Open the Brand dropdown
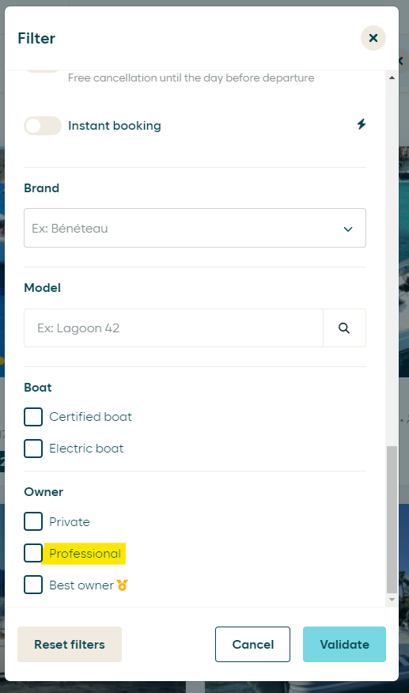 tap(195, 228)
